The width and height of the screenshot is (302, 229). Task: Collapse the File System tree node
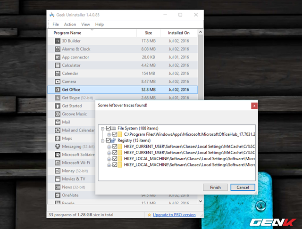tap(103, 128)
